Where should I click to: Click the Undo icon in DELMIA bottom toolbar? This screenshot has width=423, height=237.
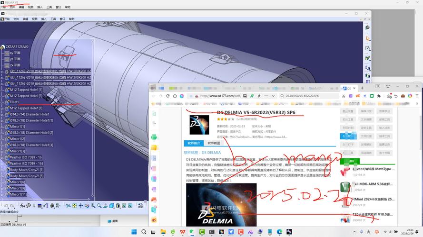point(6,206)
